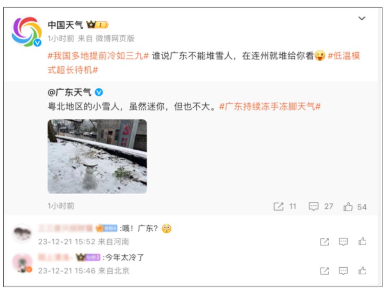This screenshot has width=385, height=291.
Task: Visit the @广东天气 account link
Action: tap(69, 93)
